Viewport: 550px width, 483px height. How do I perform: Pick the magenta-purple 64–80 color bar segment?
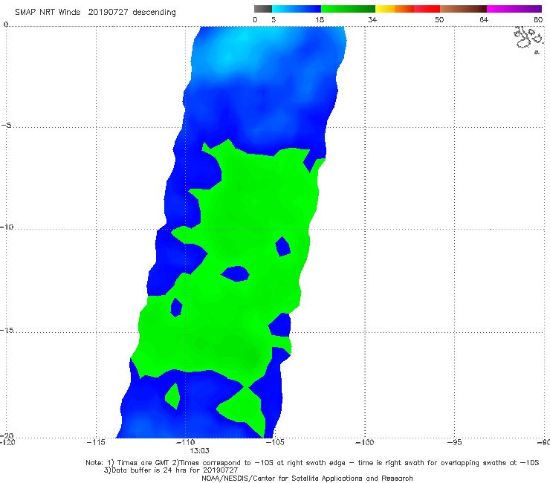click(514, 9)
